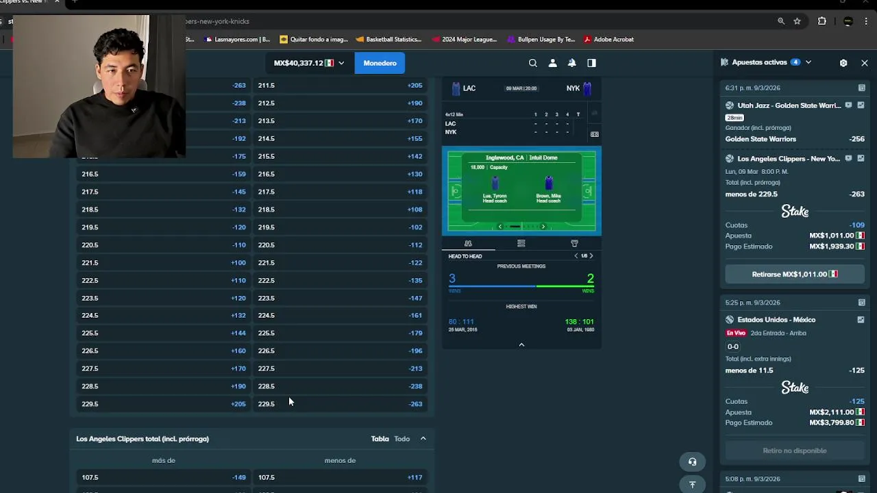
Task: Show the previous head-to-head page
Action: point(576,256)
